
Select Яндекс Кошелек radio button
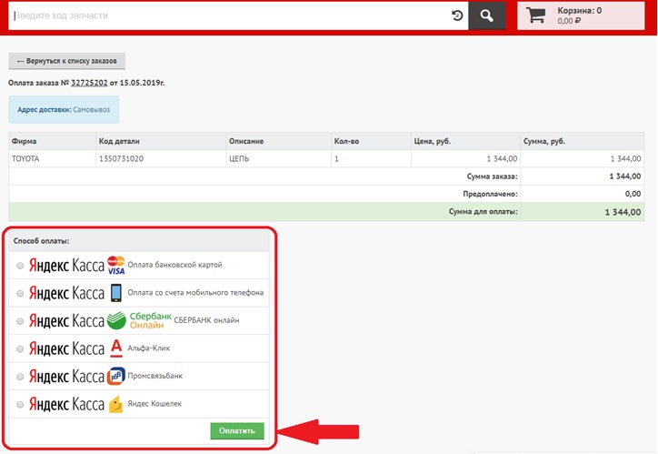tap(20, 405)
